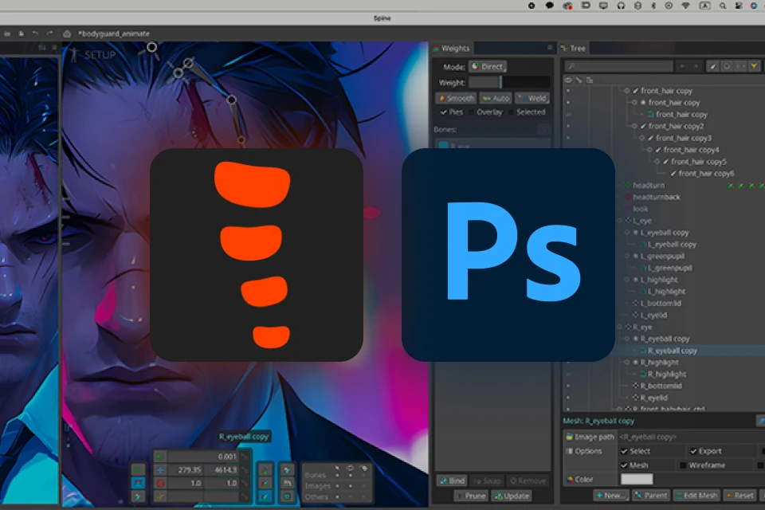Click the key column header icon in Tree
Image resolution: width=765 pixels, height=510 pixels.
(x=579, y=80)
